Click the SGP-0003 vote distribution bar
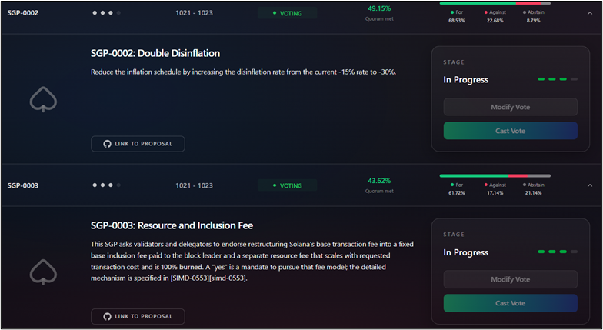 [495, 175]
